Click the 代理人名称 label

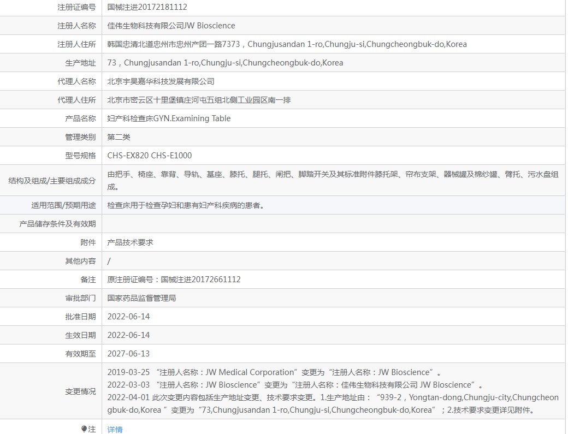[76, 81]
